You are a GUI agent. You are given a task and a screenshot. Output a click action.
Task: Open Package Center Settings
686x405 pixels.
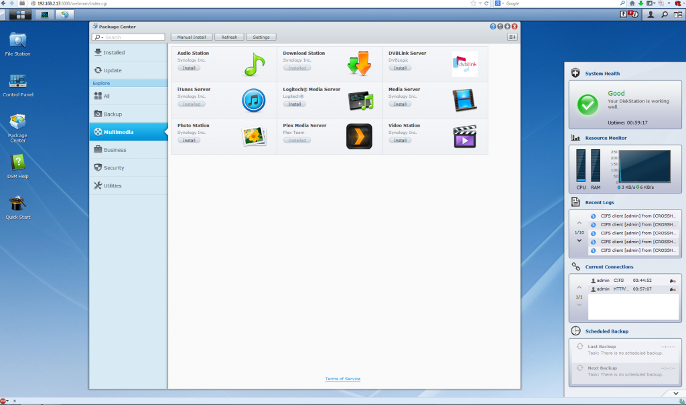[261, 37]
